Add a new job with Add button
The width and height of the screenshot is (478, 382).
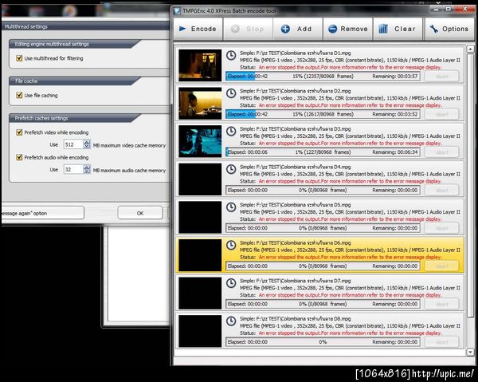298,29
